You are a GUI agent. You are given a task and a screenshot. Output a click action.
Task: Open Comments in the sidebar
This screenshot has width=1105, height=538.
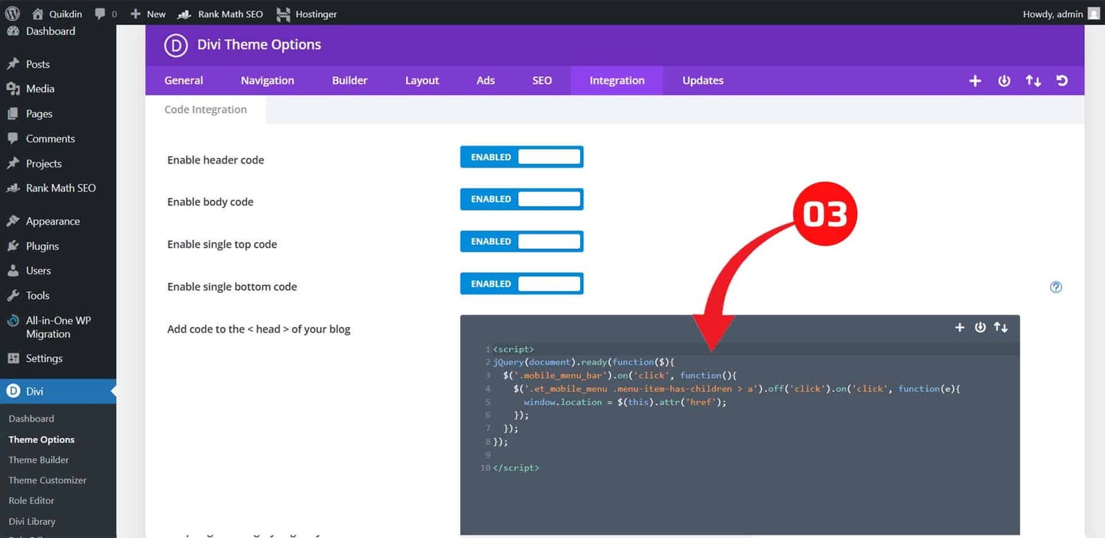tap(50, 139)
